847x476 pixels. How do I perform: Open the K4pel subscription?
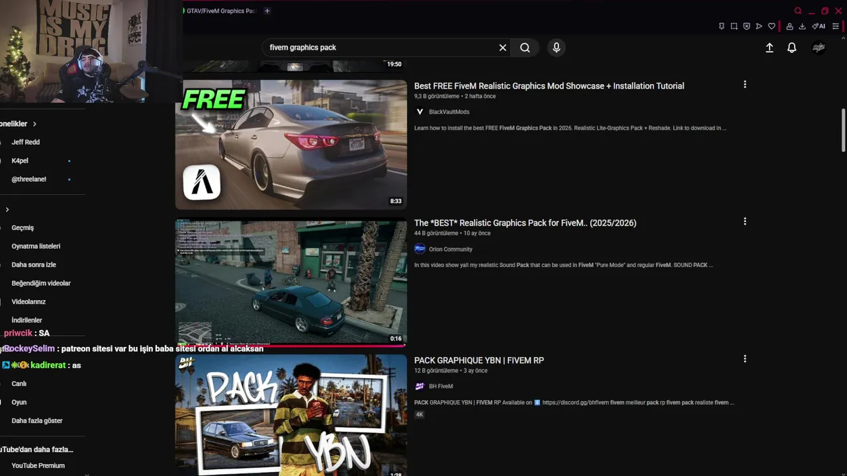point(20,161)
